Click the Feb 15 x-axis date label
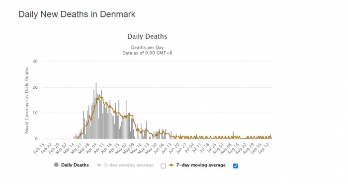This screenshot has height=184, width=348. [39, 148]
